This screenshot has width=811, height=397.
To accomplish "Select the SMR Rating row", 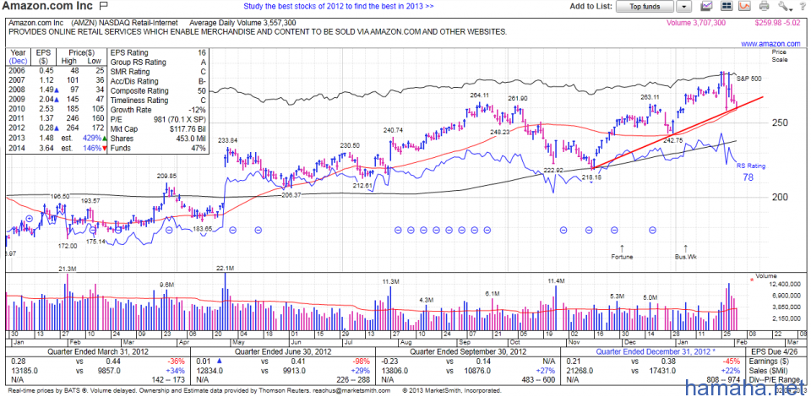I will coord(158,72).
